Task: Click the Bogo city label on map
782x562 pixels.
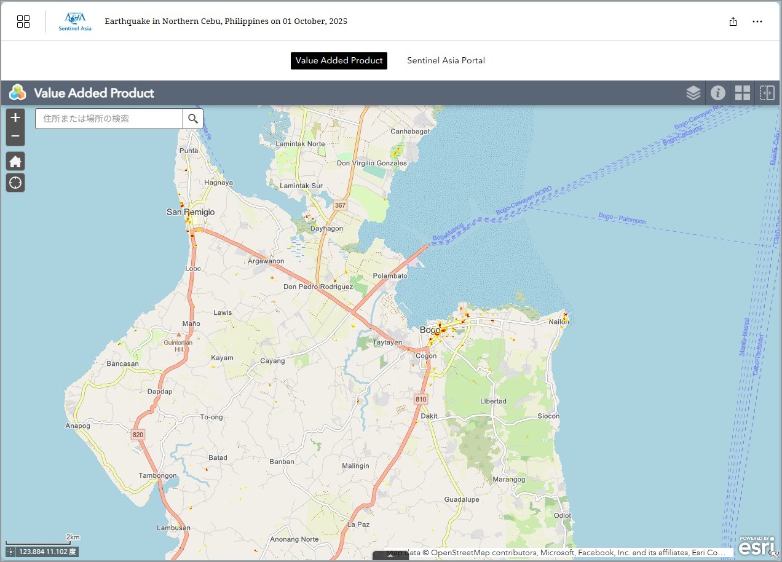Action: pyautogui.click(x=429, y=330)
